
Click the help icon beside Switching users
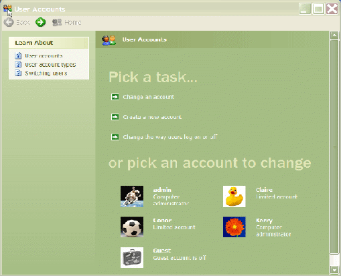click(x=18, y=73)
